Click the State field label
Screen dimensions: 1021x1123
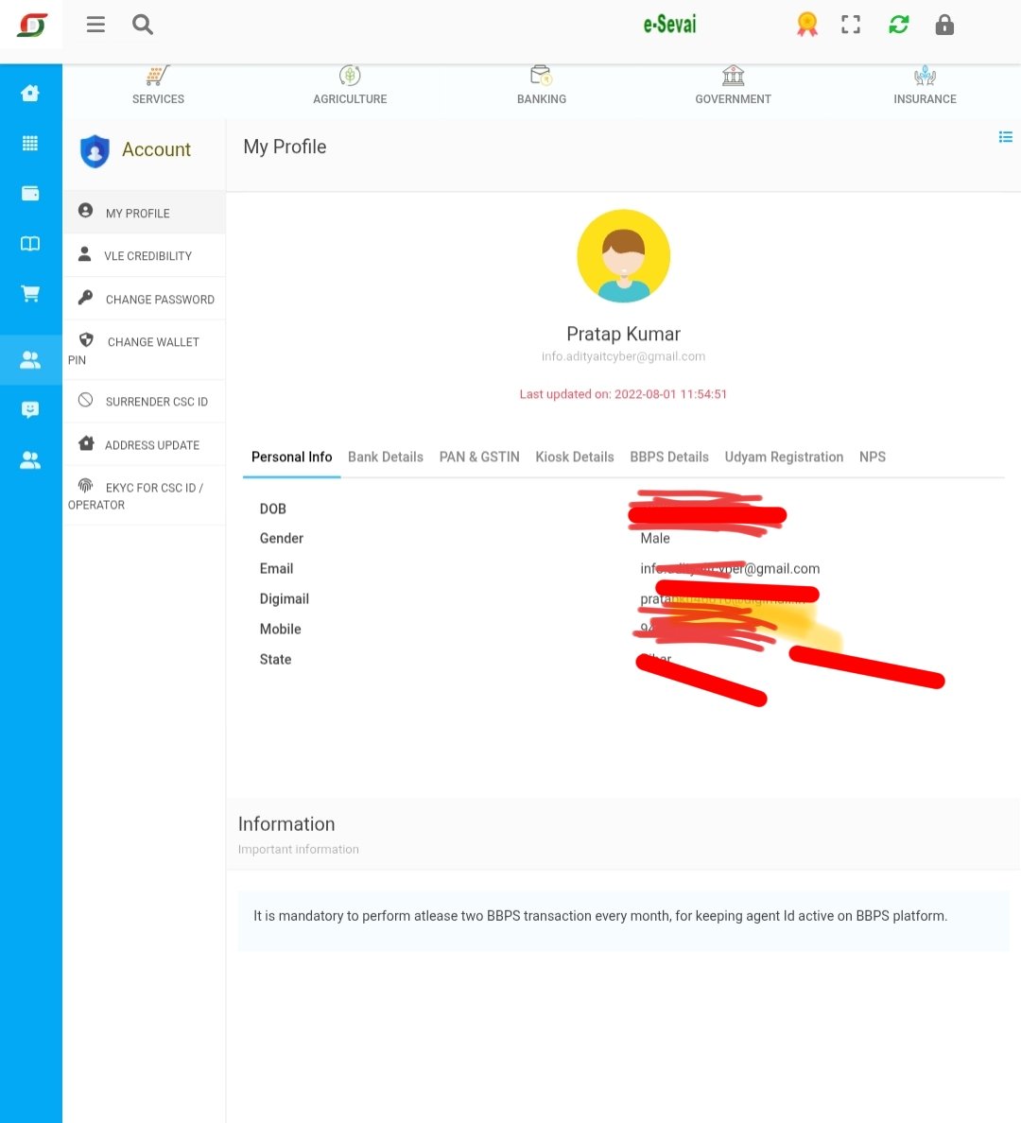[275, 659]
